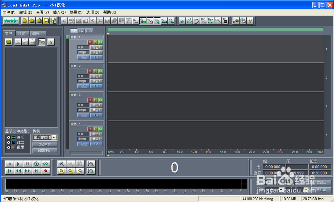The width and height of the screenshot is (334, 202).
Task: Arm track 1 with the R button
Action: point(90,42)
